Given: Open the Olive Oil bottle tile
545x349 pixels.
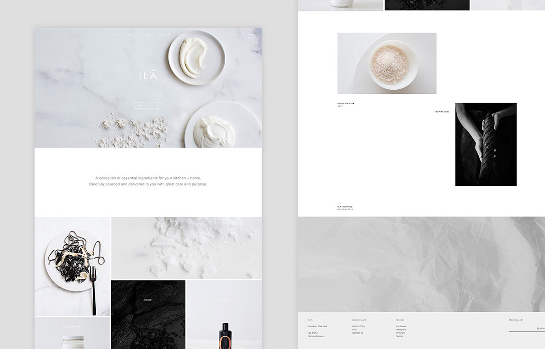Looking at the screenshot, I should 224,314.
